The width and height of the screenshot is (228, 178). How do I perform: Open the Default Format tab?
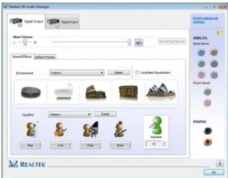tap(45, 57)
